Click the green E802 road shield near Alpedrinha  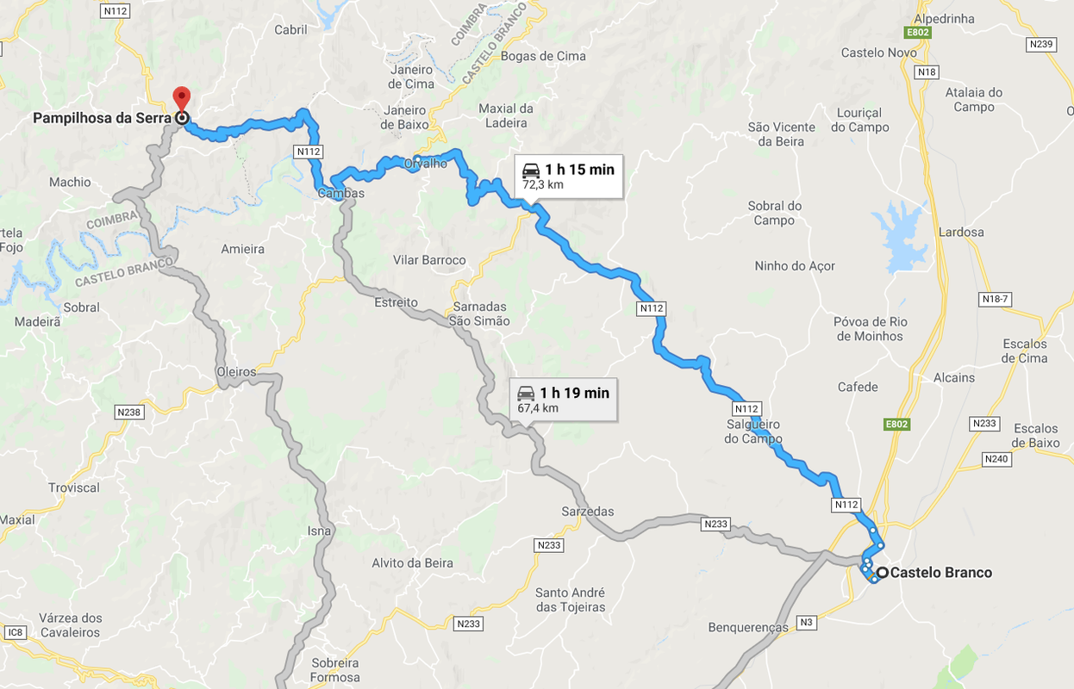tap(917, 32)
